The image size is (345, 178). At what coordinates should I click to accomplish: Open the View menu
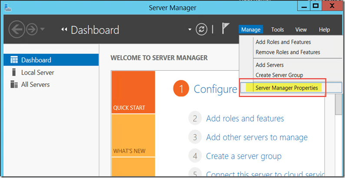point(301,30)
